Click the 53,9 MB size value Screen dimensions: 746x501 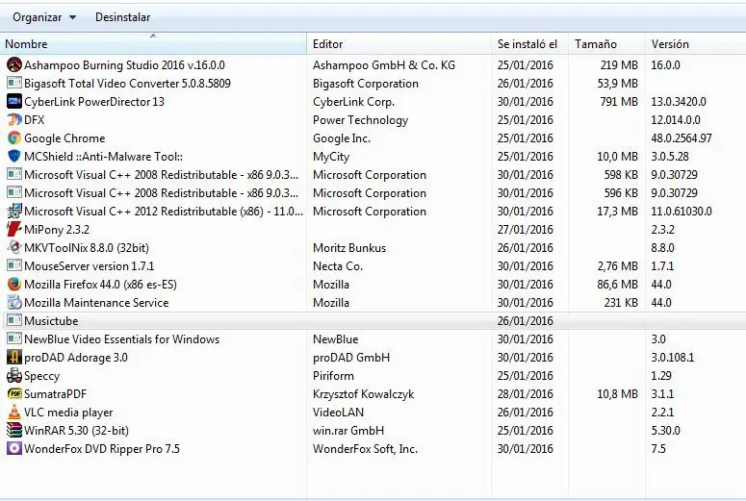click(x=617, y=84)
